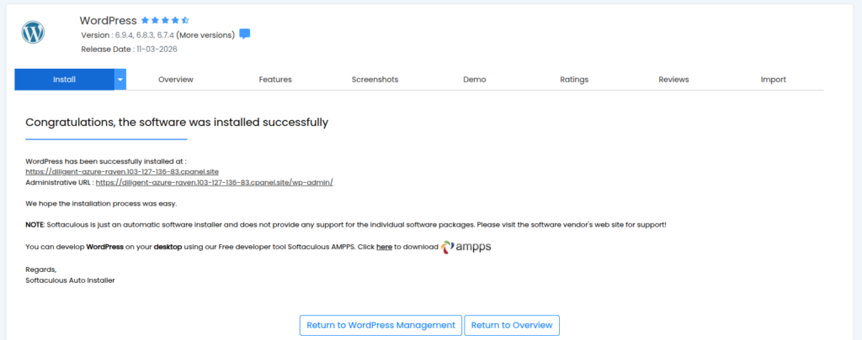
Task: Open the Demo tab
Action: 475,80
